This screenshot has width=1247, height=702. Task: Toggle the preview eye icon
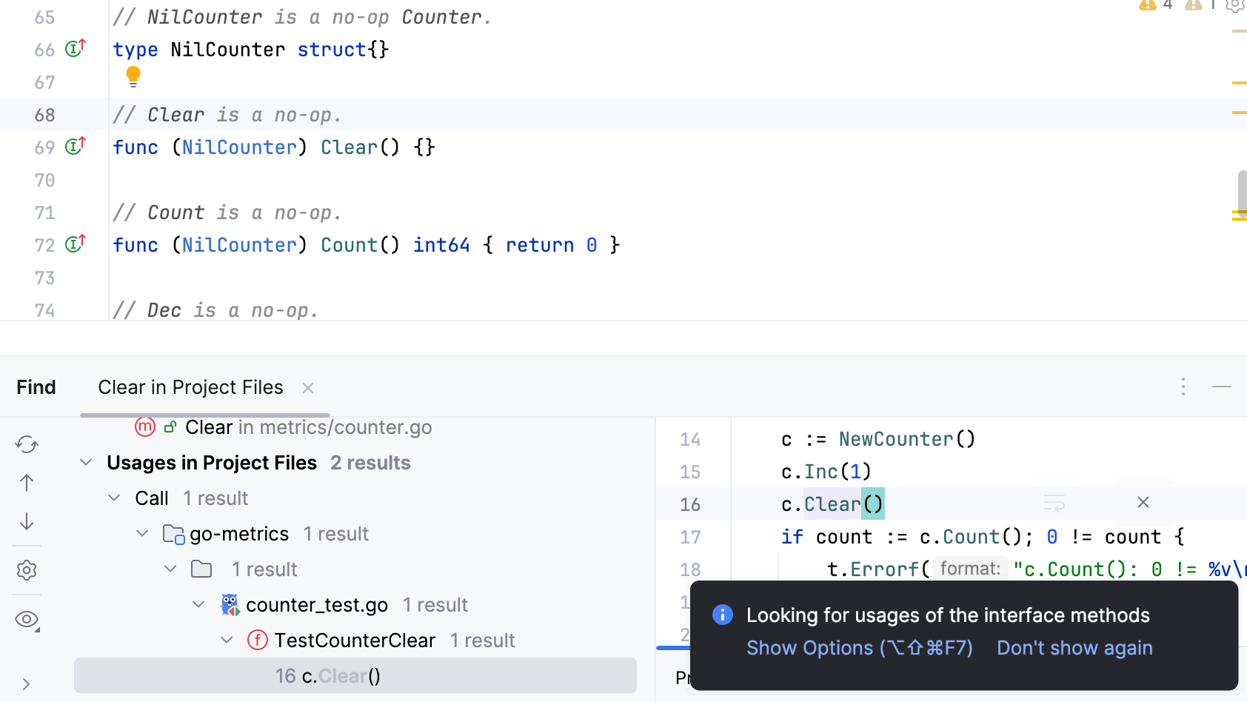(x=27, y=619)
